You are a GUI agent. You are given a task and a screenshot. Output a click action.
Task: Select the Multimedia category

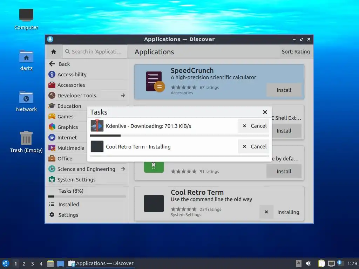pos(67,148)
